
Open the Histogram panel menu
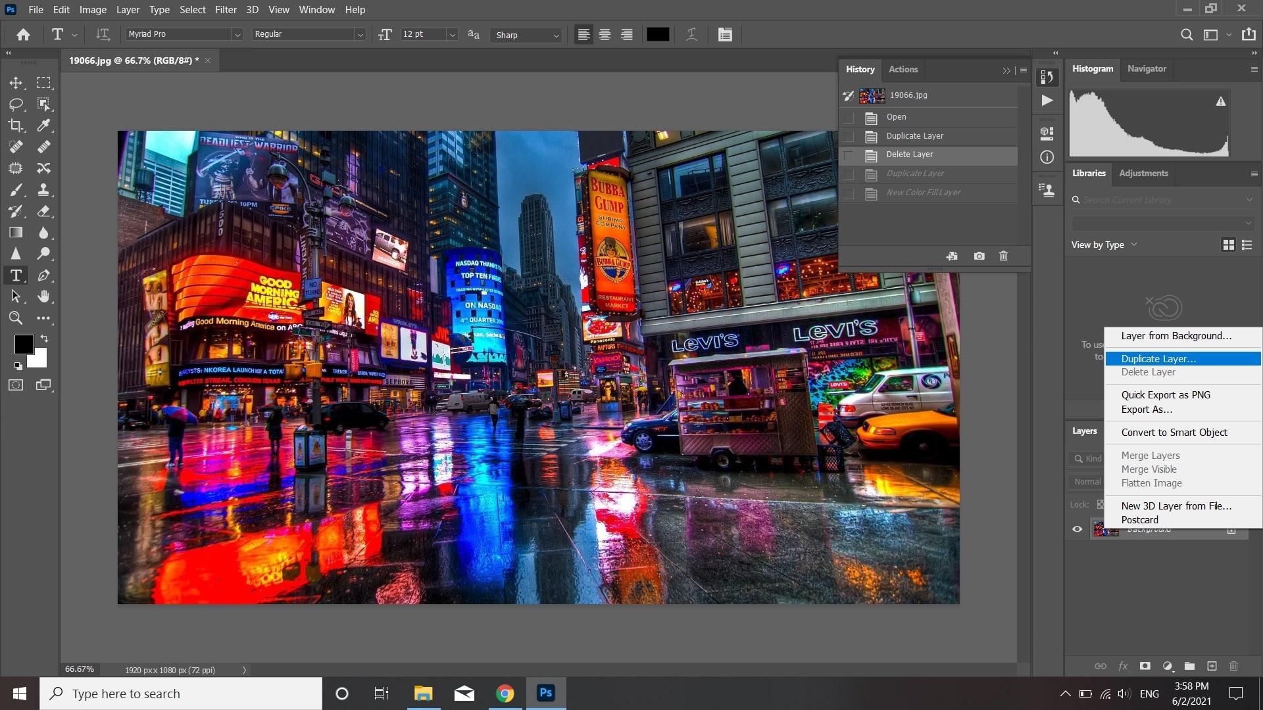1254,69
